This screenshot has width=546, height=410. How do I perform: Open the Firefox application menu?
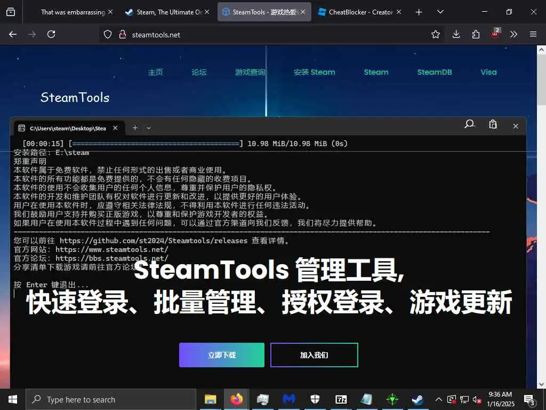(x=533, y=34)
